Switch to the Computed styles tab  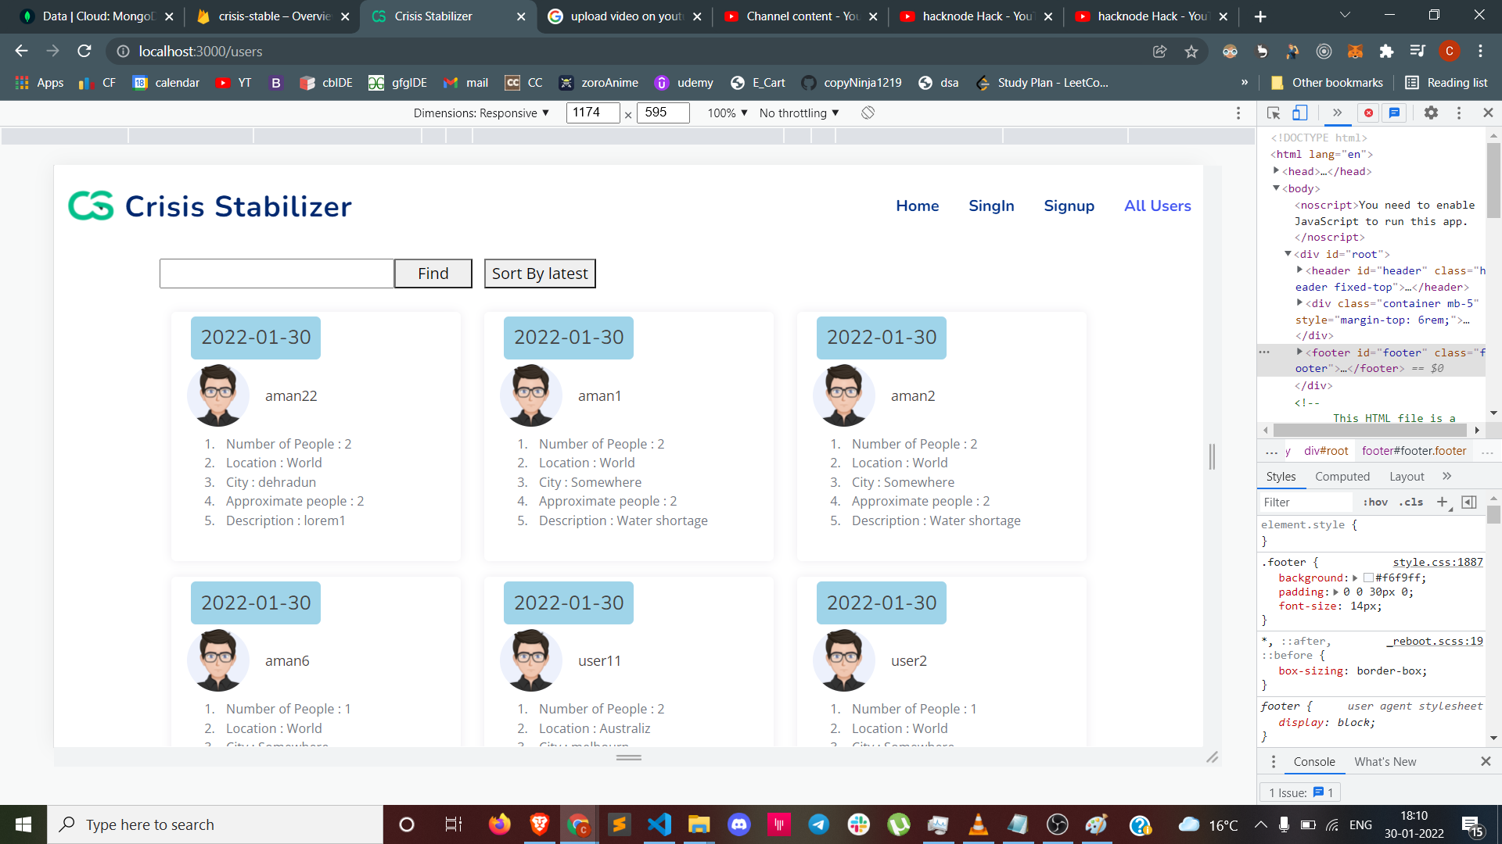pos(1342,477)
